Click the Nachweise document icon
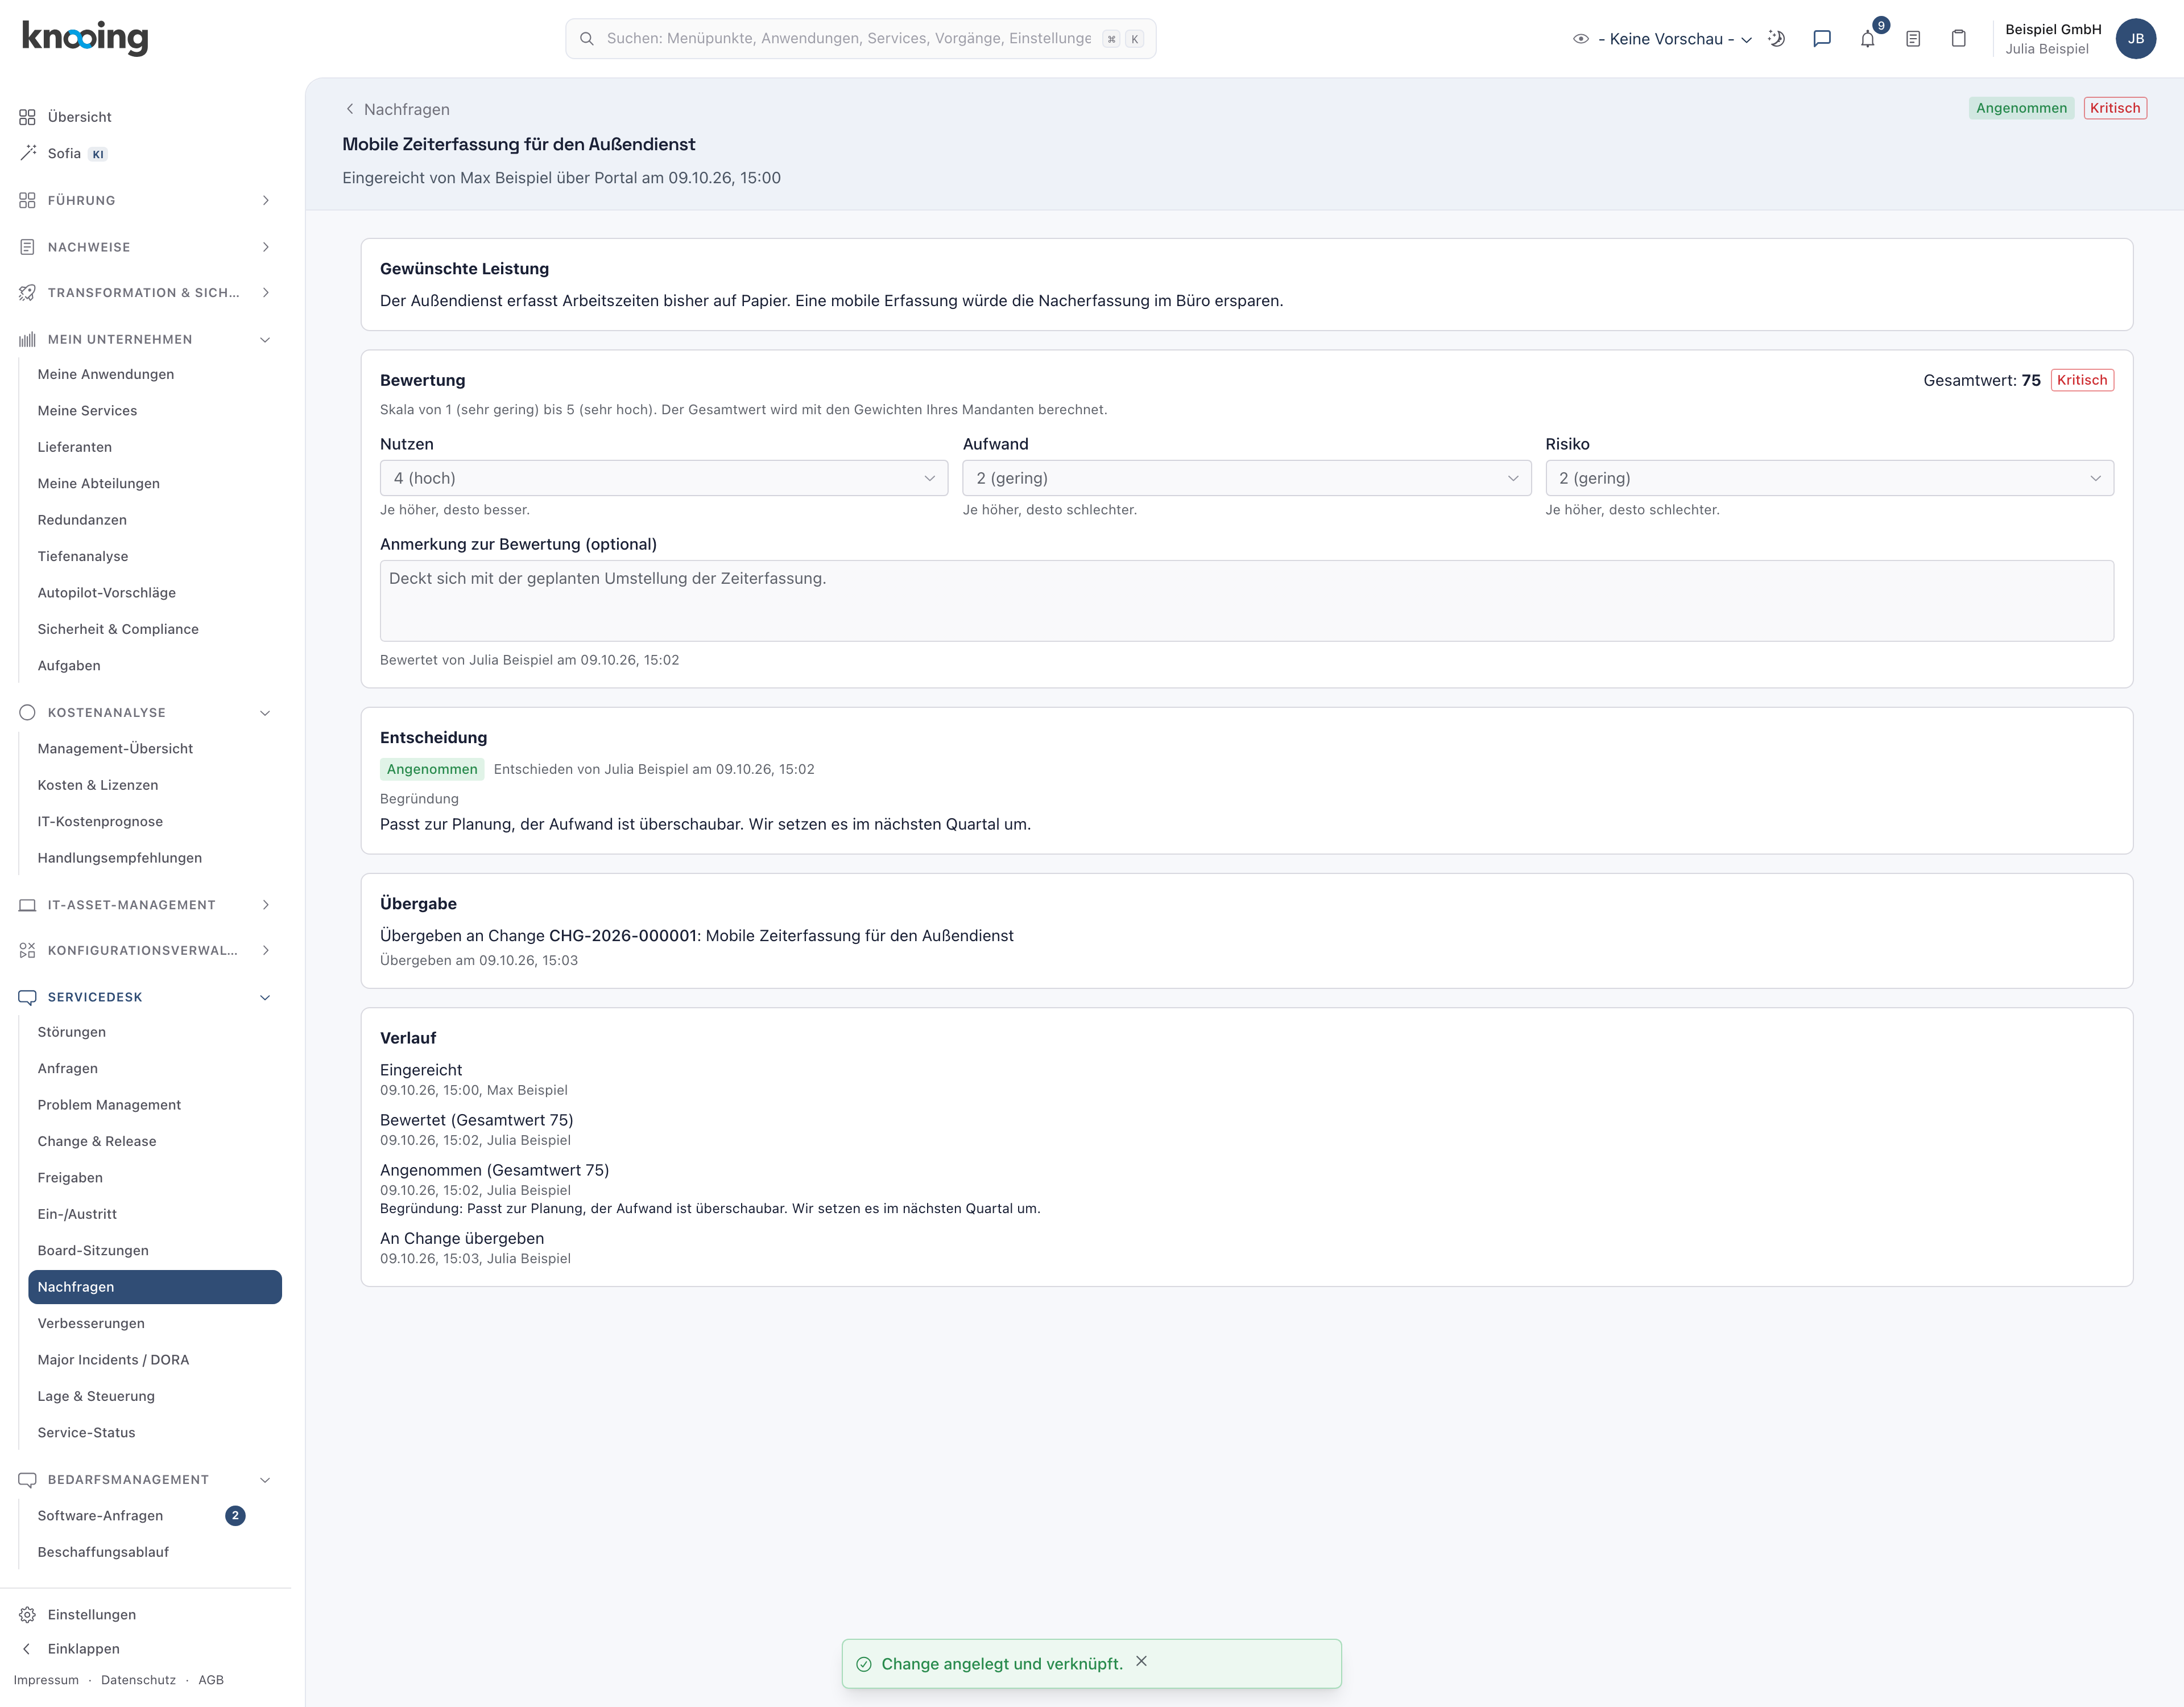This screenshot has height=1707, width=2184. coord(27,247)
